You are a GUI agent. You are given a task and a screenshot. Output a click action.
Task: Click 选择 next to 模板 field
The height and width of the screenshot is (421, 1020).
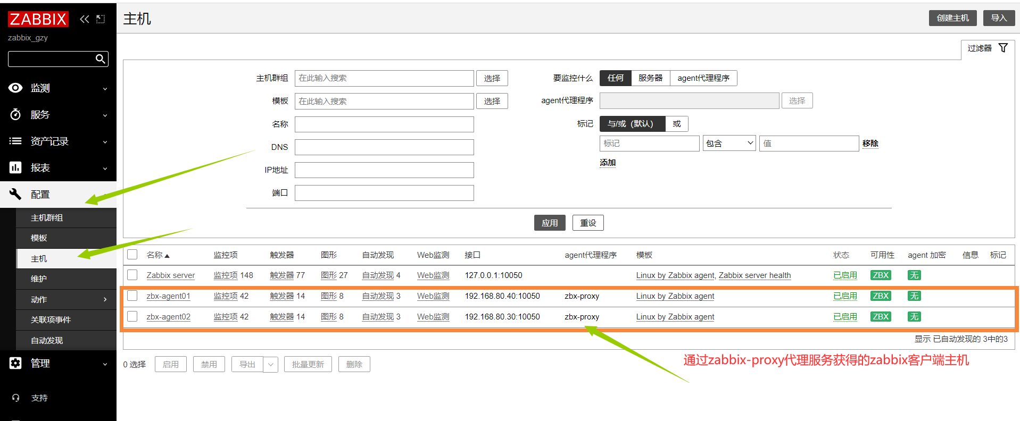tap(492, 101)
